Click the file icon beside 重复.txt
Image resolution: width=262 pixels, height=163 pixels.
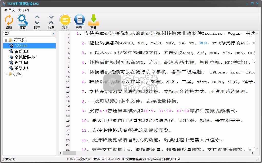tap(11, 68)
